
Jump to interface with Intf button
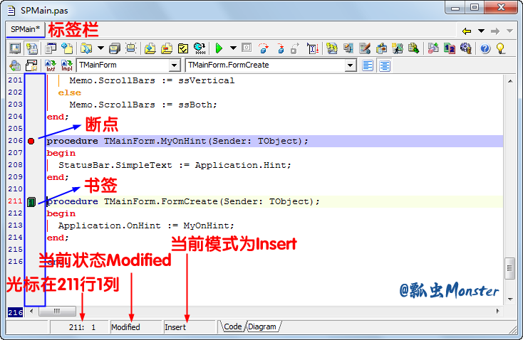coord(51,65)
